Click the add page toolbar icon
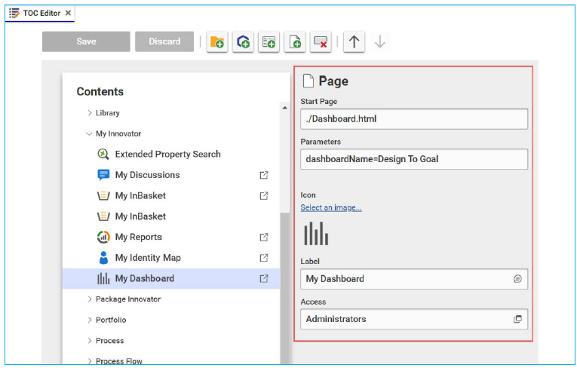 (295, 42)
